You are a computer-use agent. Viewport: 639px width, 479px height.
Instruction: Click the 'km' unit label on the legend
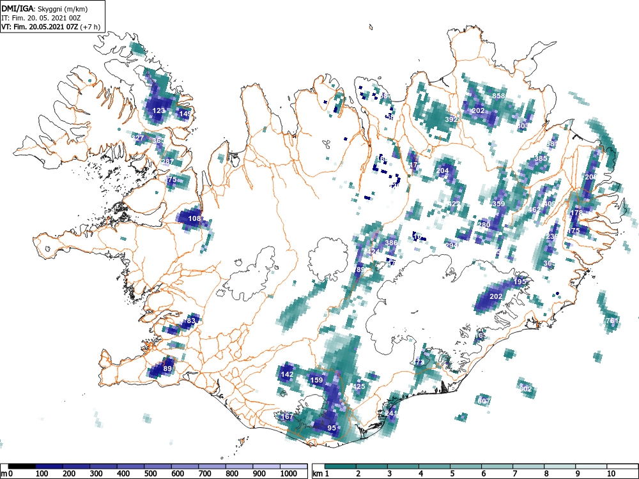318,474
